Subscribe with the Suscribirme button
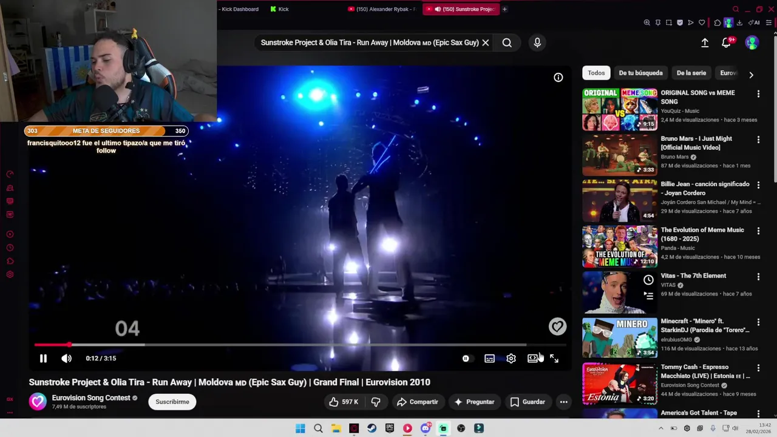Screen dimensions: 777x437 [x=172, y=402]
